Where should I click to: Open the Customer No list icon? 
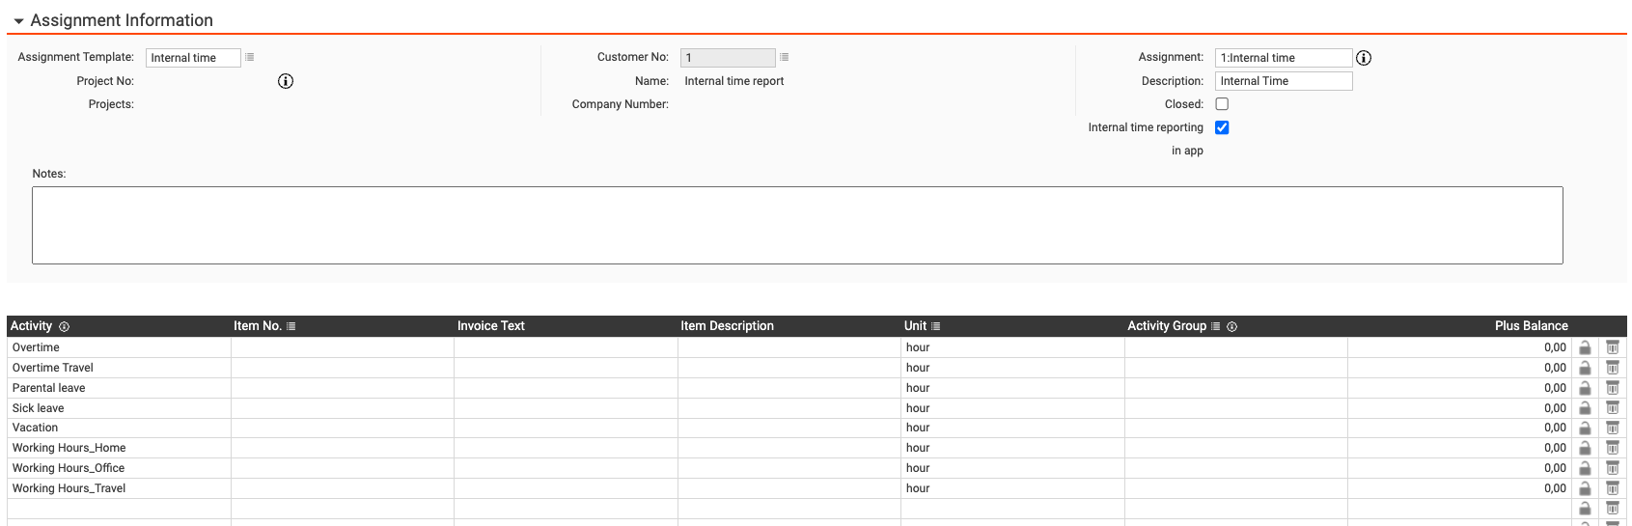point(785,58)
